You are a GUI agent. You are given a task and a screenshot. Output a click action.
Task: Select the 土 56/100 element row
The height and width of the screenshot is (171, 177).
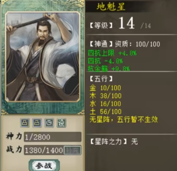(x=106, y=111)
